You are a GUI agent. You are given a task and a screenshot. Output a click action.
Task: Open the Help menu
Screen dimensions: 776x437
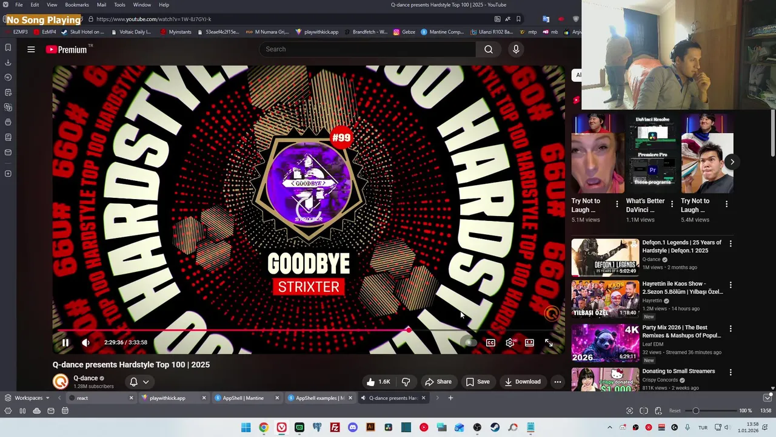point(164,5)
